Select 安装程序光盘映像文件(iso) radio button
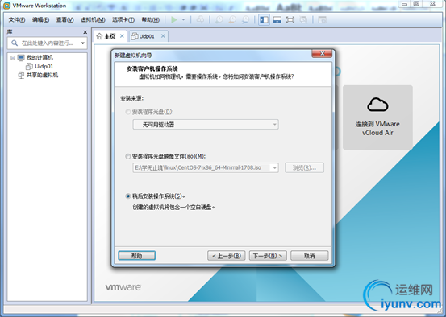 pyautogui.click(x=128, y=156)
